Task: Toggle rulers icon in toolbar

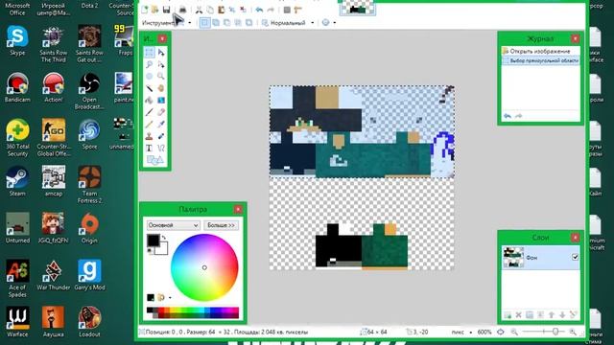Action: pos(298,10)
